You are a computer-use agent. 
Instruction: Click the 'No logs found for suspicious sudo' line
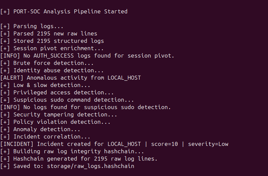(x=86, y=107)
